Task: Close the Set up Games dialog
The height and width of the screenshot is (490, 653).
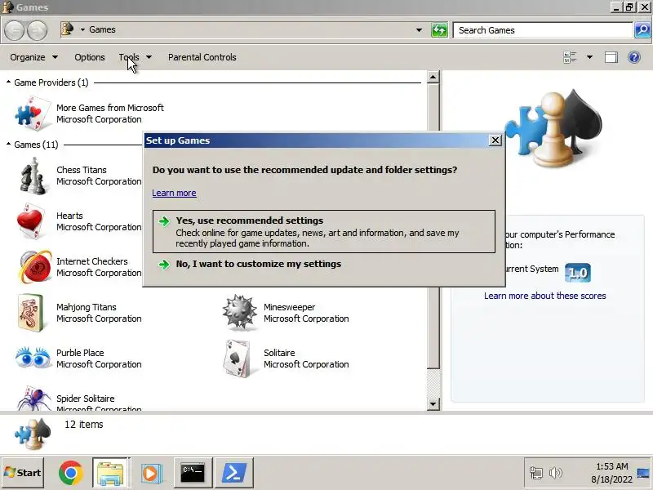Action: pyautogui.click(x=495, y=140)
